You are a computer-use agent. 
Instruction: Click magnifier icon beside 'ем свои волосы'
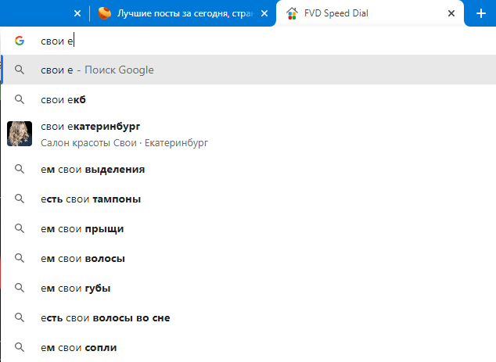20,258
